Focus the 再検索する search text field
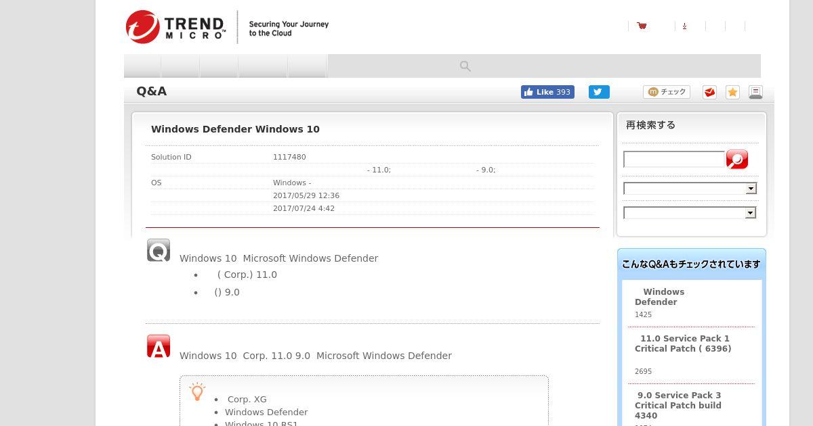The height and width of the screenshot is (426, 813). [x=674, y=159]
